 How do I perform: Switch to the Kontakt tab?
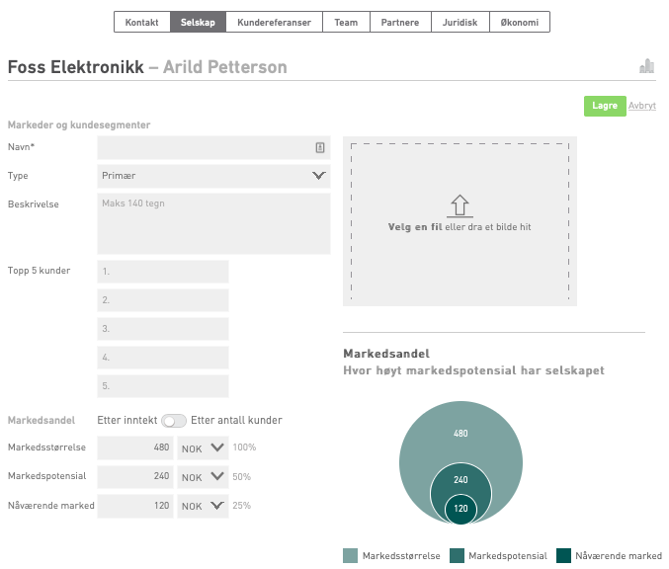click(x=142, y=22)
